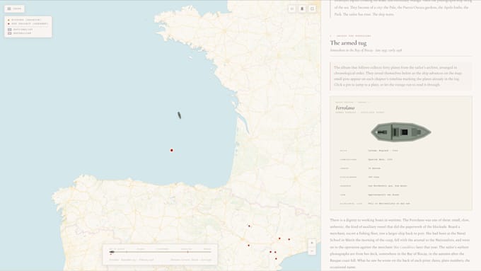
Task: Click the middle map toolbar icon
Action: pyautogui.click(x=302, y=8)
